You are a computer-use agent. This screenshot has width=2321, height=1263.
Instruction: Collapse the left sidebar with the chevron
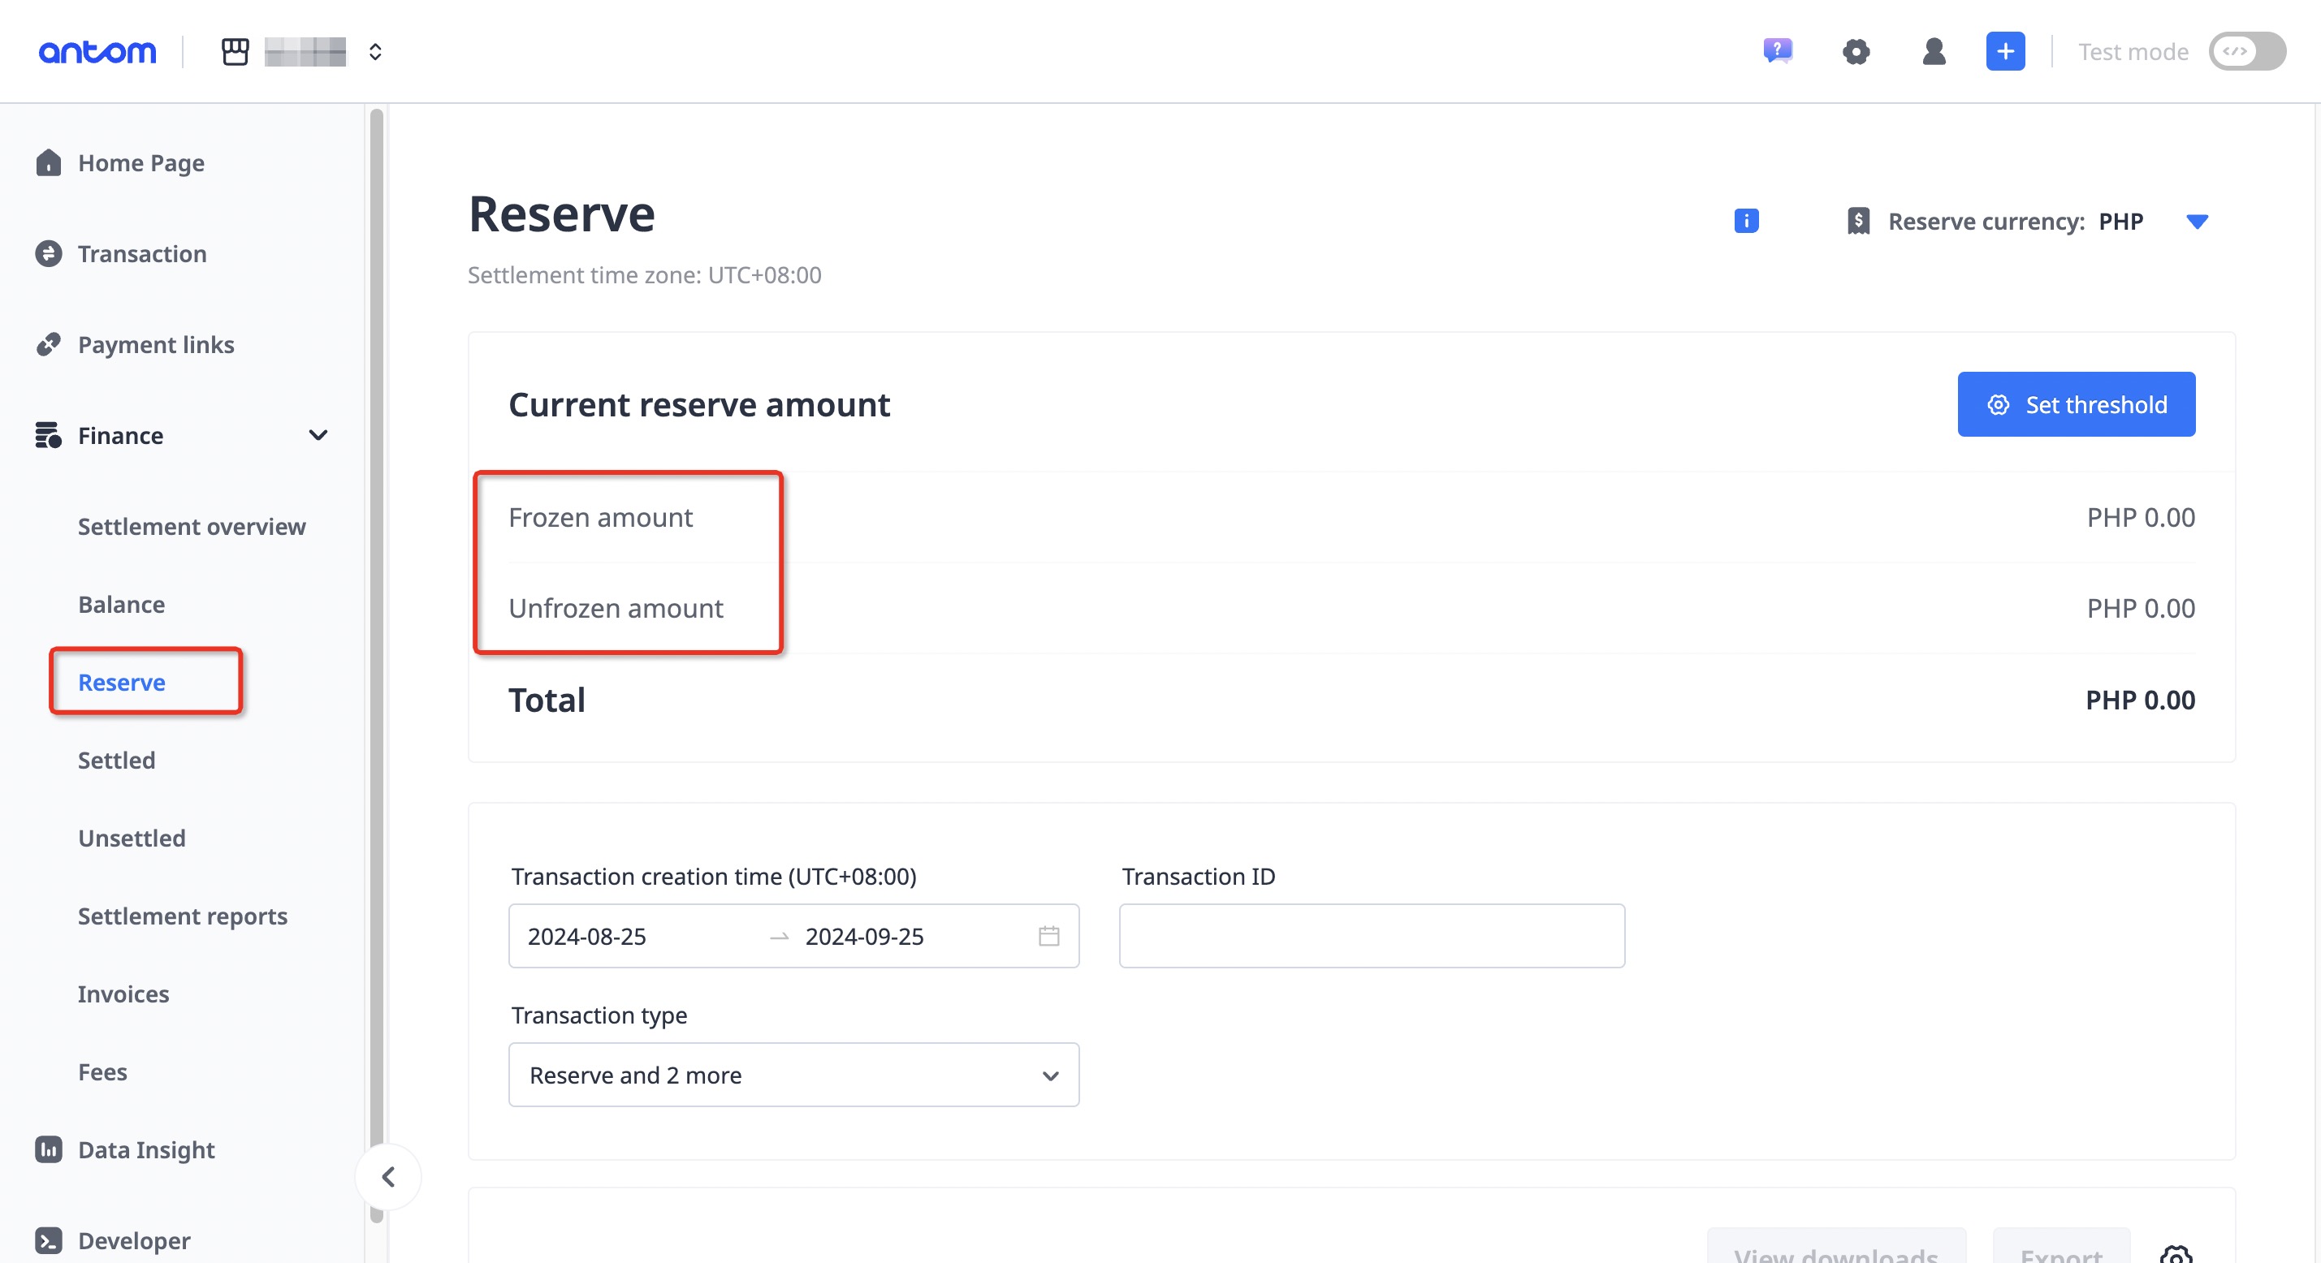click(x=388, y=1176)
